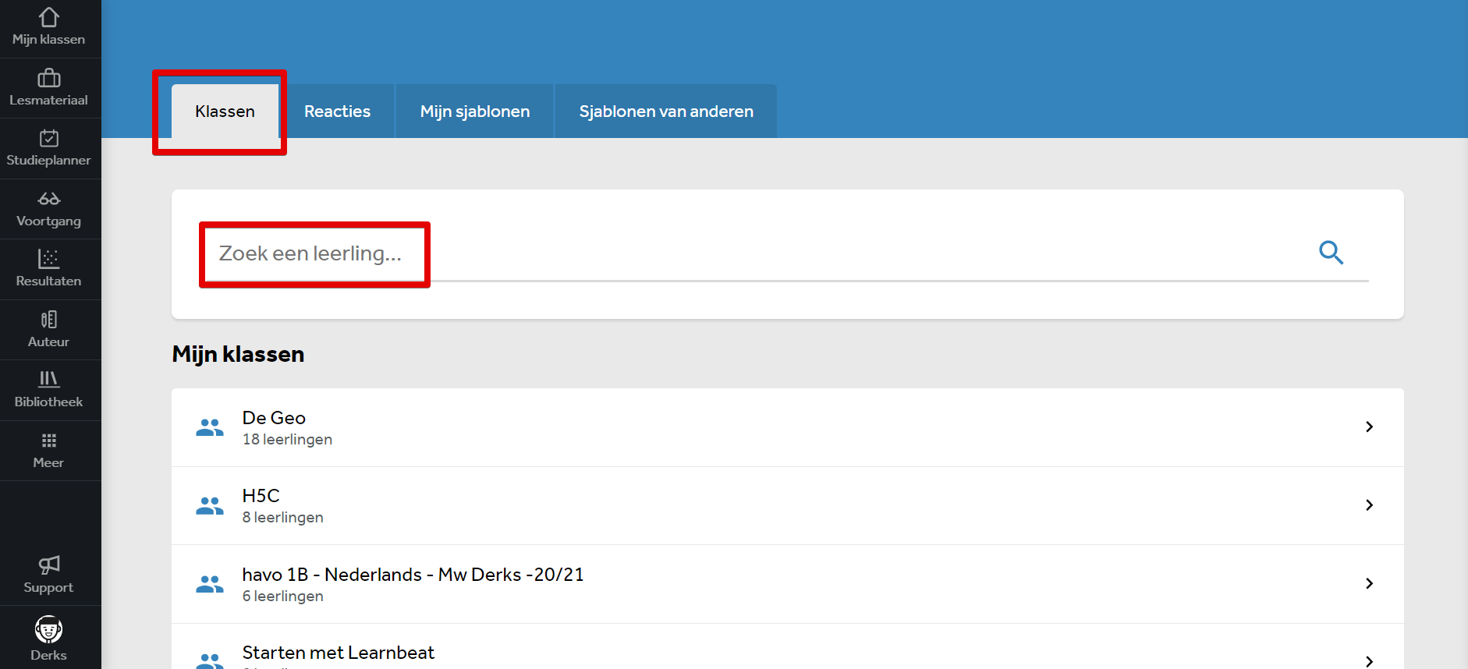
Task: Click the group icon next to havo 1B
Action: tap(210, 584)
